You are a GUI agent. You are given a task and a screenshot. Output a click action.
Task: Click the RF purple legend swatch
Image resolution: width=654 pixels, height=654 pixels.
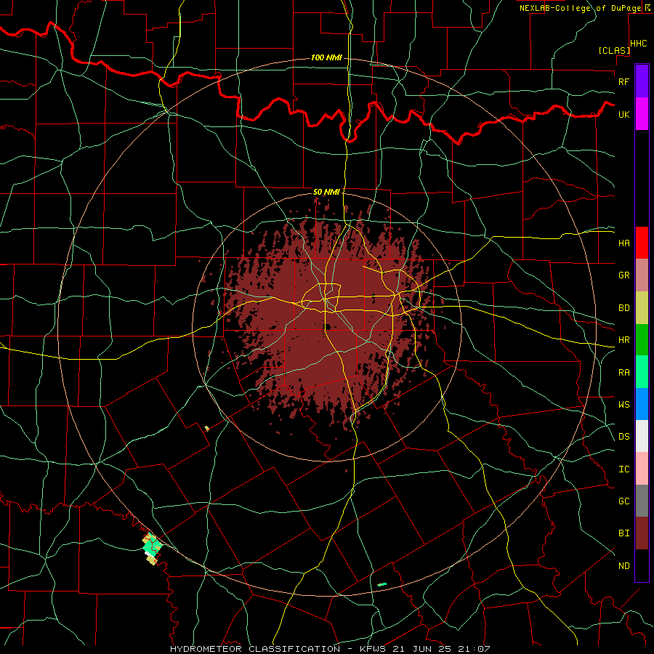point(642,81)
